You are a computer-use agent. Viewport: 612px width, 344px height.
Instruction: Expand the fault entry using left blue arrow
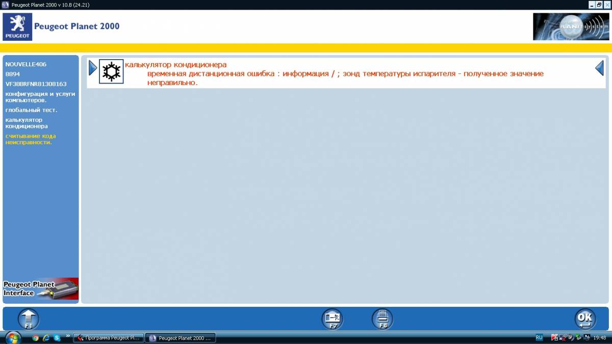[92, 68]
